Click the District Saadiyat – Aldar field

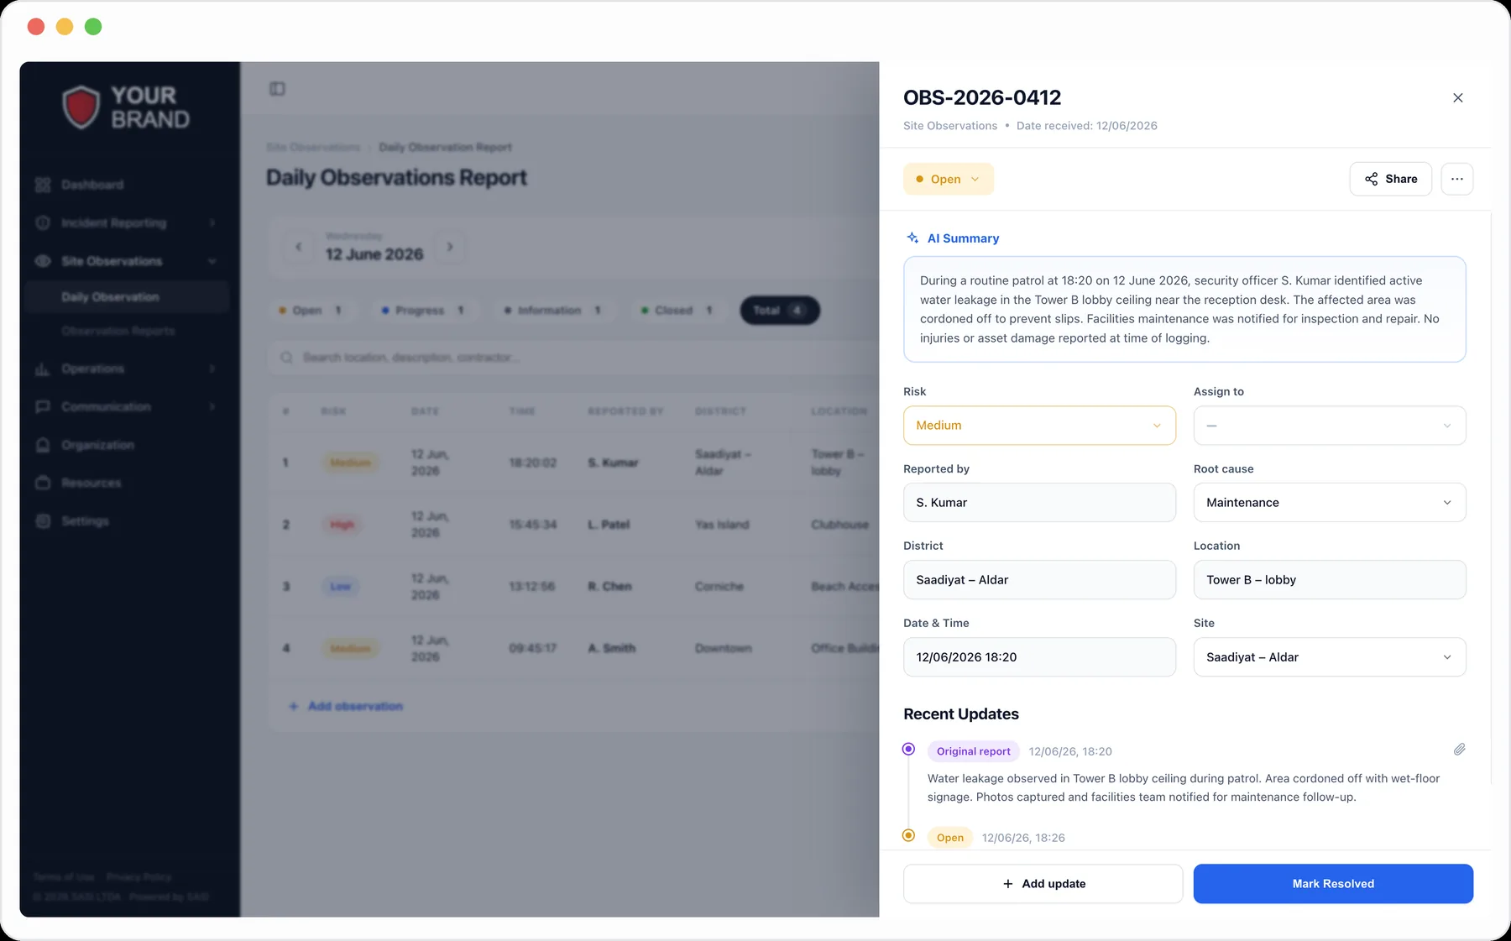click(1039, 580)
